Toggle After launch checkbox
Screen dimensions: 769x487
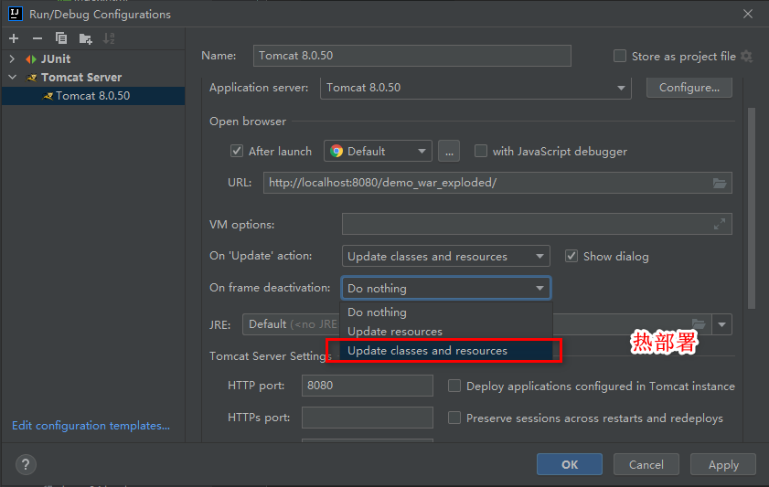point(237,151)
